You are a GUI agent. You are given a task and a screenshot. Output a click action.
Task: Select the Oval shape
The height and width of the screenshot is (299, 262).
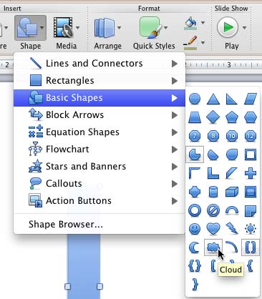195,99
